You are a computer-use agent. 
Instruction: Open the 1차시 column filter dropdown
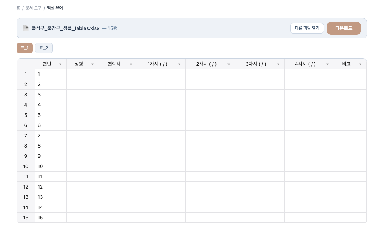(x=179, y=64)
